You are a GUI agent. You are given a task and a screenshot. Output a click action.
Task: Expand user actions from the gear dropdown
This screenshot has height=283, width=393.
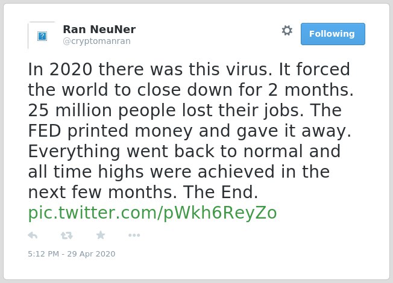click(x=287, y=31)
